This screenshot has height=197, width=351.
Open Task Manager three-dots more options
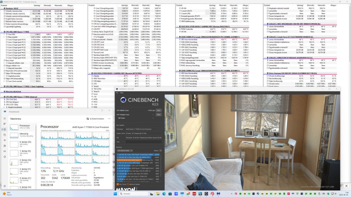coord(109,119)
